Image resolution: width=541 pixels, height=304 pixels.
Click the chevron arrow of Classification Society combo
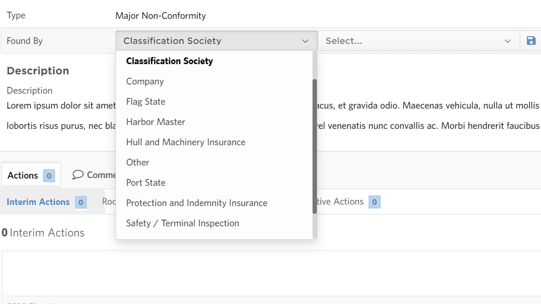pyautogui.click(x=305, y=41)
